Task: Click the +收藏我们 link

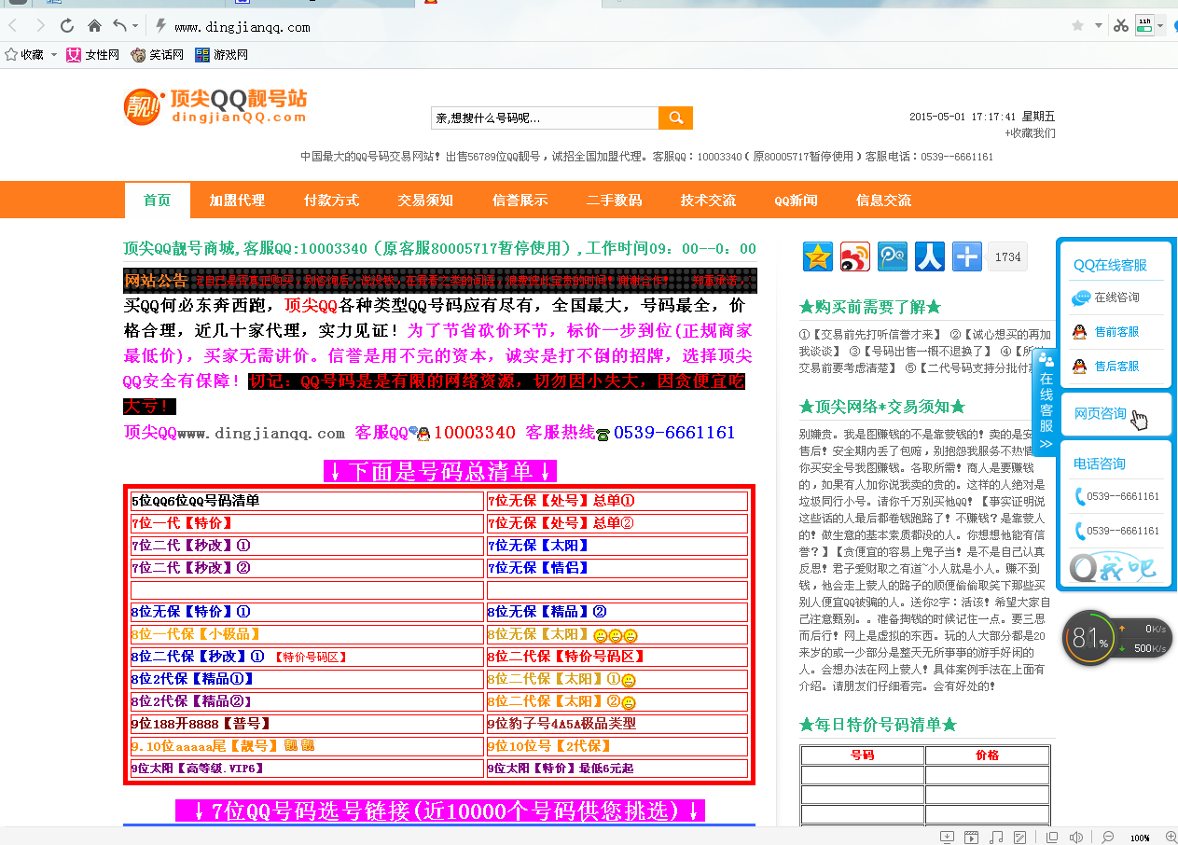Action: [1030, 133]
